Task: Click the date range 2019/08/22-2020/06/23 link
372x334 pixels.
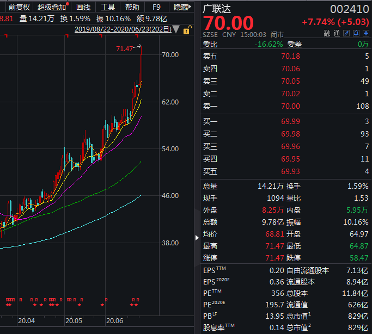Action: click(123, 29)
